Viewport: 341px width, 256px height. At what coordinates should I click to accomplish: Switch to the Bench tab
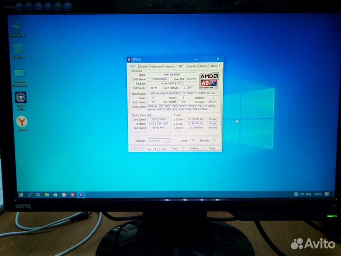coord(204,66)
